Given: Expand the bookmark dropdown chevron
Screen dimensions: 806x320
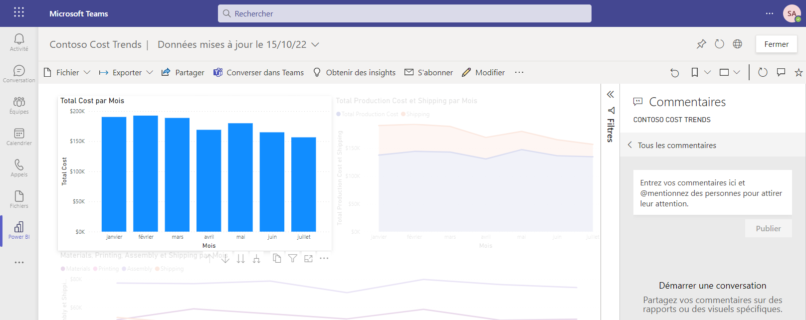Looking at the screenshot, I should click(707, 72).
